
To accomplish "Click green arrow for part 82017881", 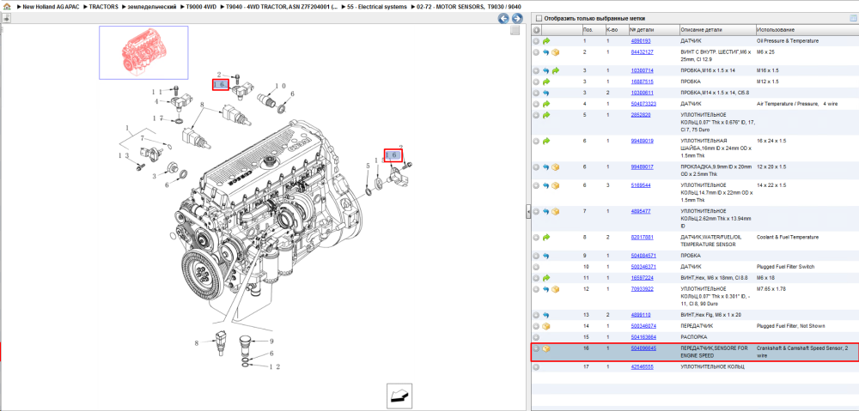I will 546,238.
